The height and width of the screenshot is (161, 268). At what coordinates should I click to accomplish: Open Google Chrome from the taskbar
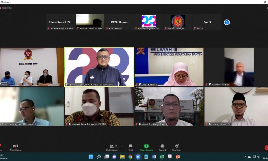coord(130,157)
